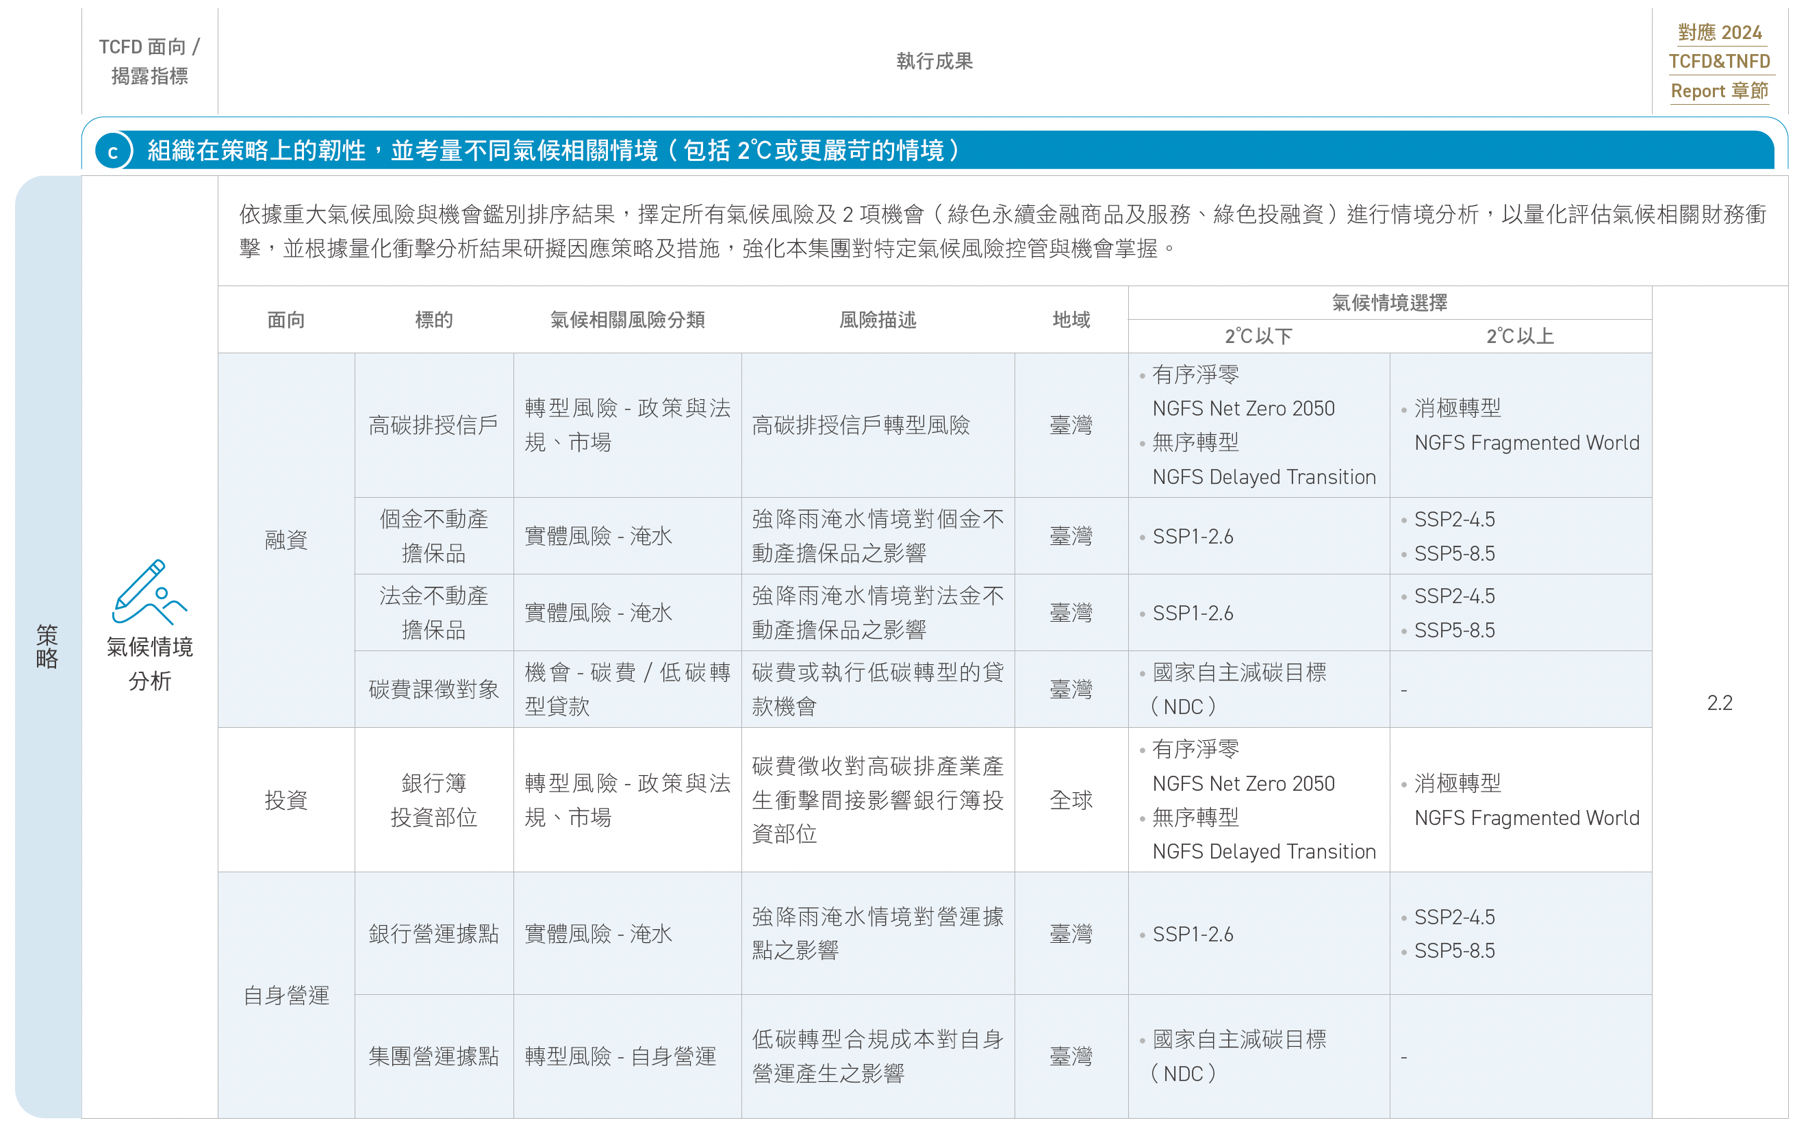The height and width of the screenshot is (1140, 1808).
Task: Click the 投資 aspect cell
Action: pyautogui.click(x=286, y=800)
